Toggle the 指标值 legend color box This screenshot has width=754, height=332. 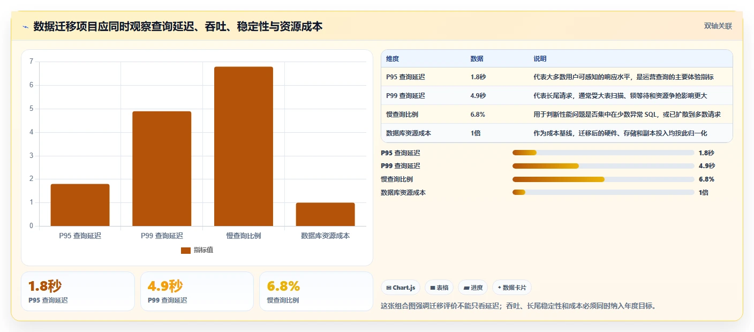pos(186,251)
